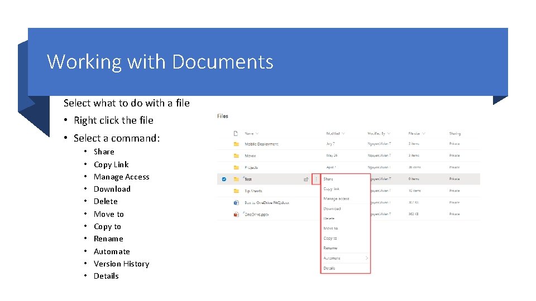Click the Mover folder icon

point(236,156)
